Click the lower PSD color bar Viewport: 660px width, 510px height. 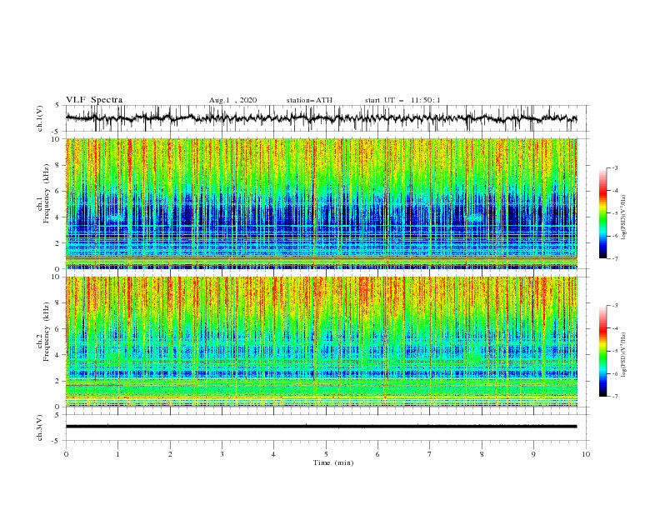click(602, 351)
